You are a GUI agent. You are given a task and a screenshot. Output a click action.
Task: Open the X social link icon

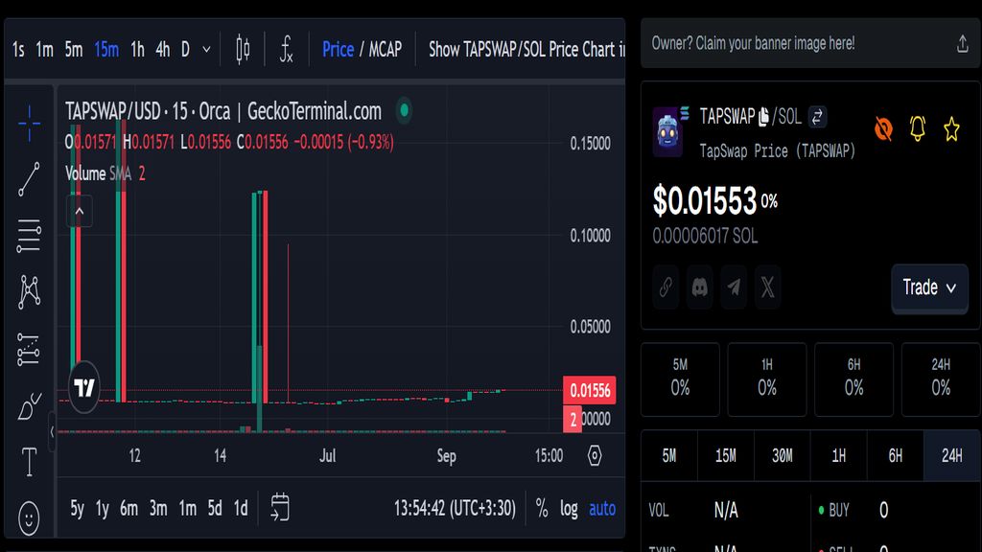pos(768,287)
